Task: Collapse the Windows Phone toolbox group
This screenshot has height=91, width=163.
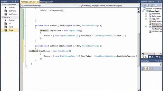Action: 3,5
